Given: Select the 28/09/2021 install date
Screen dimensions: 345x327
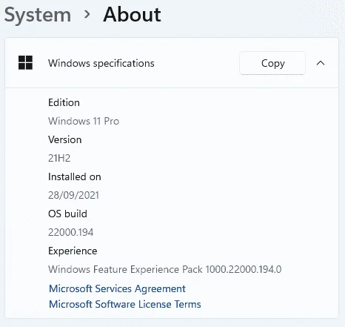Looking at the screenshot, I should tap(73, 195).
